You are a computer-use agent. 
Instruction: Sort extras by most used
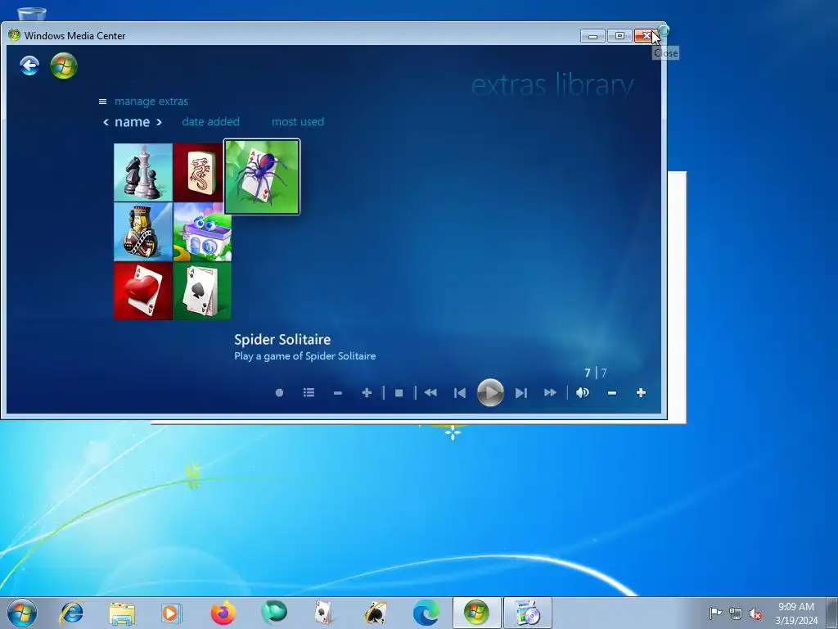coord(298,121)
